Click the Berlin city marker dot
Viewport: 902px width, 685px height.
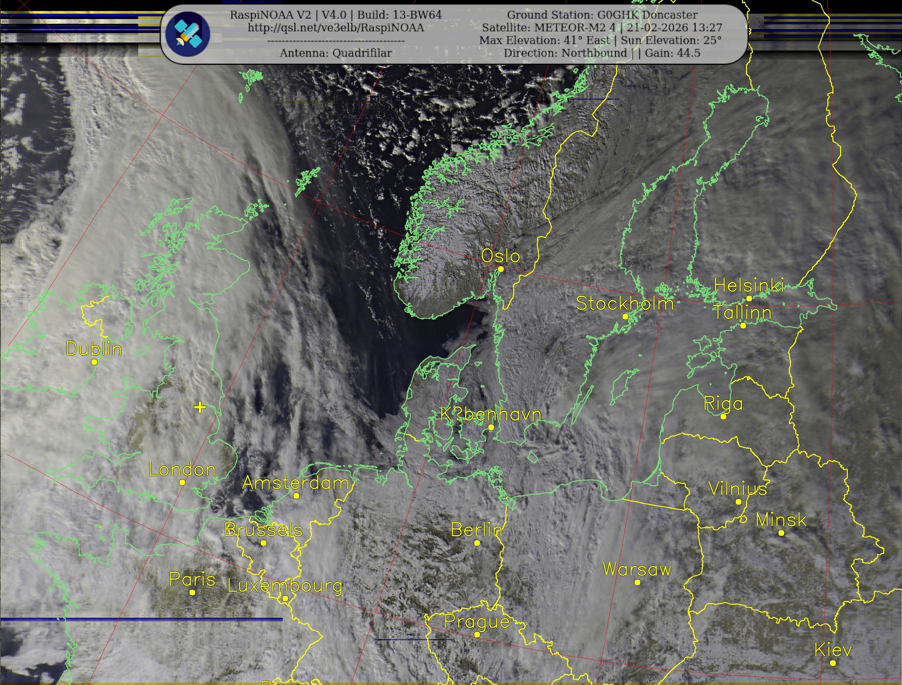tap(477, 543)
